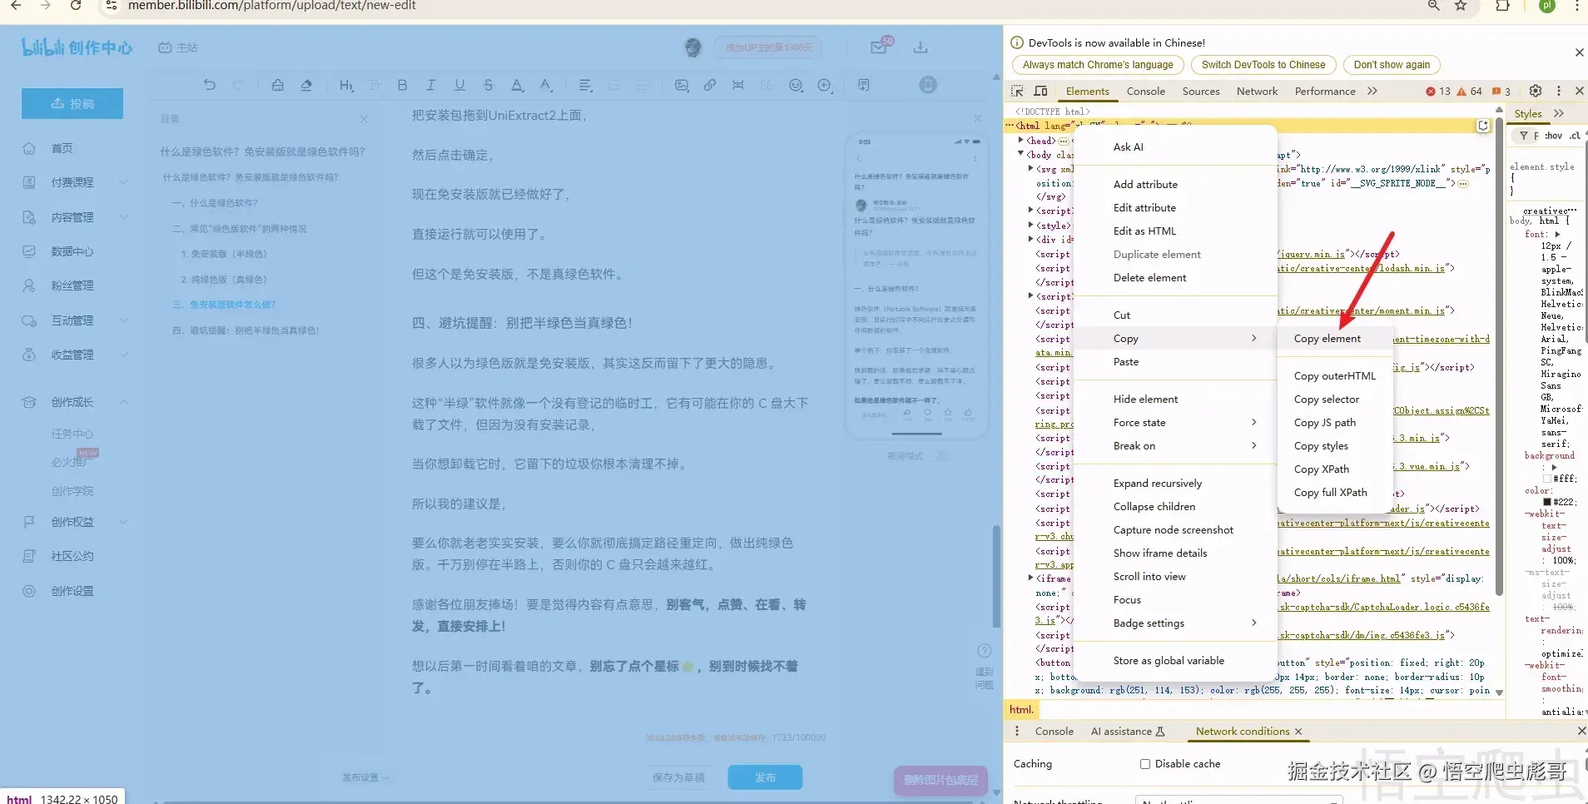The height and width of the screenshot is (804, 1588).
Task: Click the color swatch next to #fff
Action: pyautogui.click(x=1547, y=479)
